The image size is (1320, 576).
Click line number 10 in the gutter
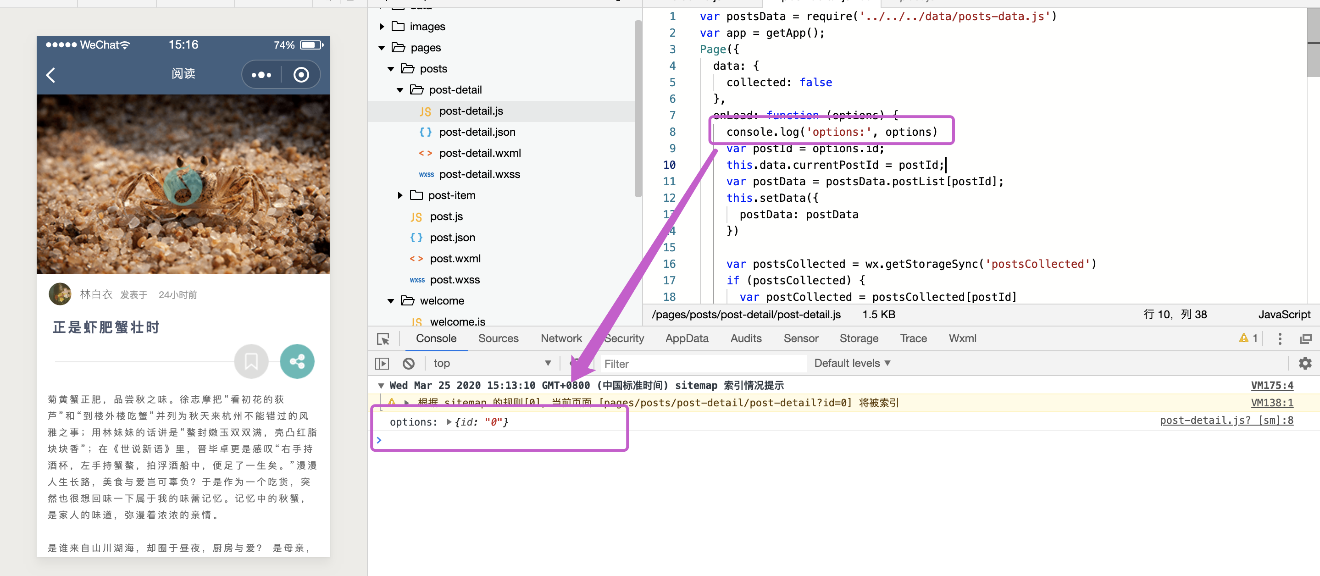669,165
